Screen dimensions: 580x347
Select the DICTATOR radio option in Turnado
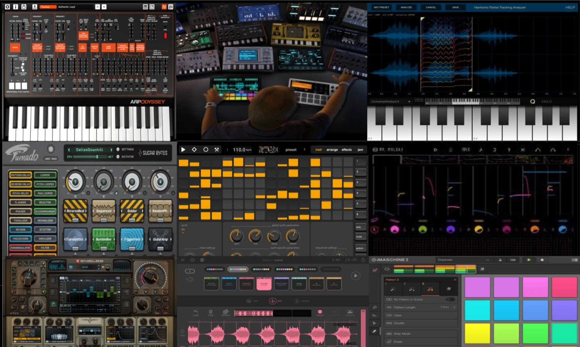pos(118,157)
